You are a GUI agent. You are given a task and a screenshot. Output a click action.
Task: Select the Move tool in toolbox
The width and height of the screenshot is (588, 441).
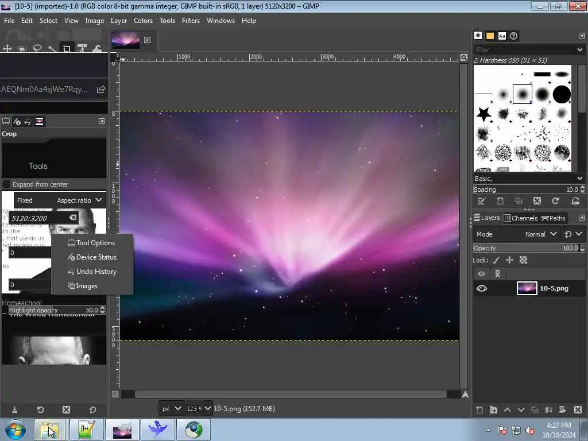[x=7, y=49]
